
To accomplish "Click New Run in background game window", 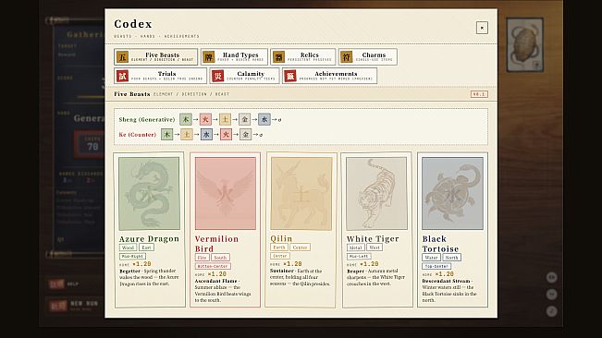I will 74,305.
